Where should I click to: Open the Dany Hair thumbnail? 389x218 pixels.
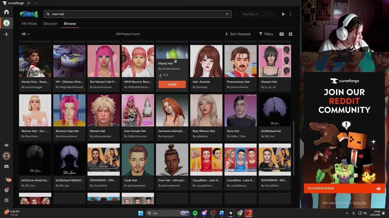(241, 110)
